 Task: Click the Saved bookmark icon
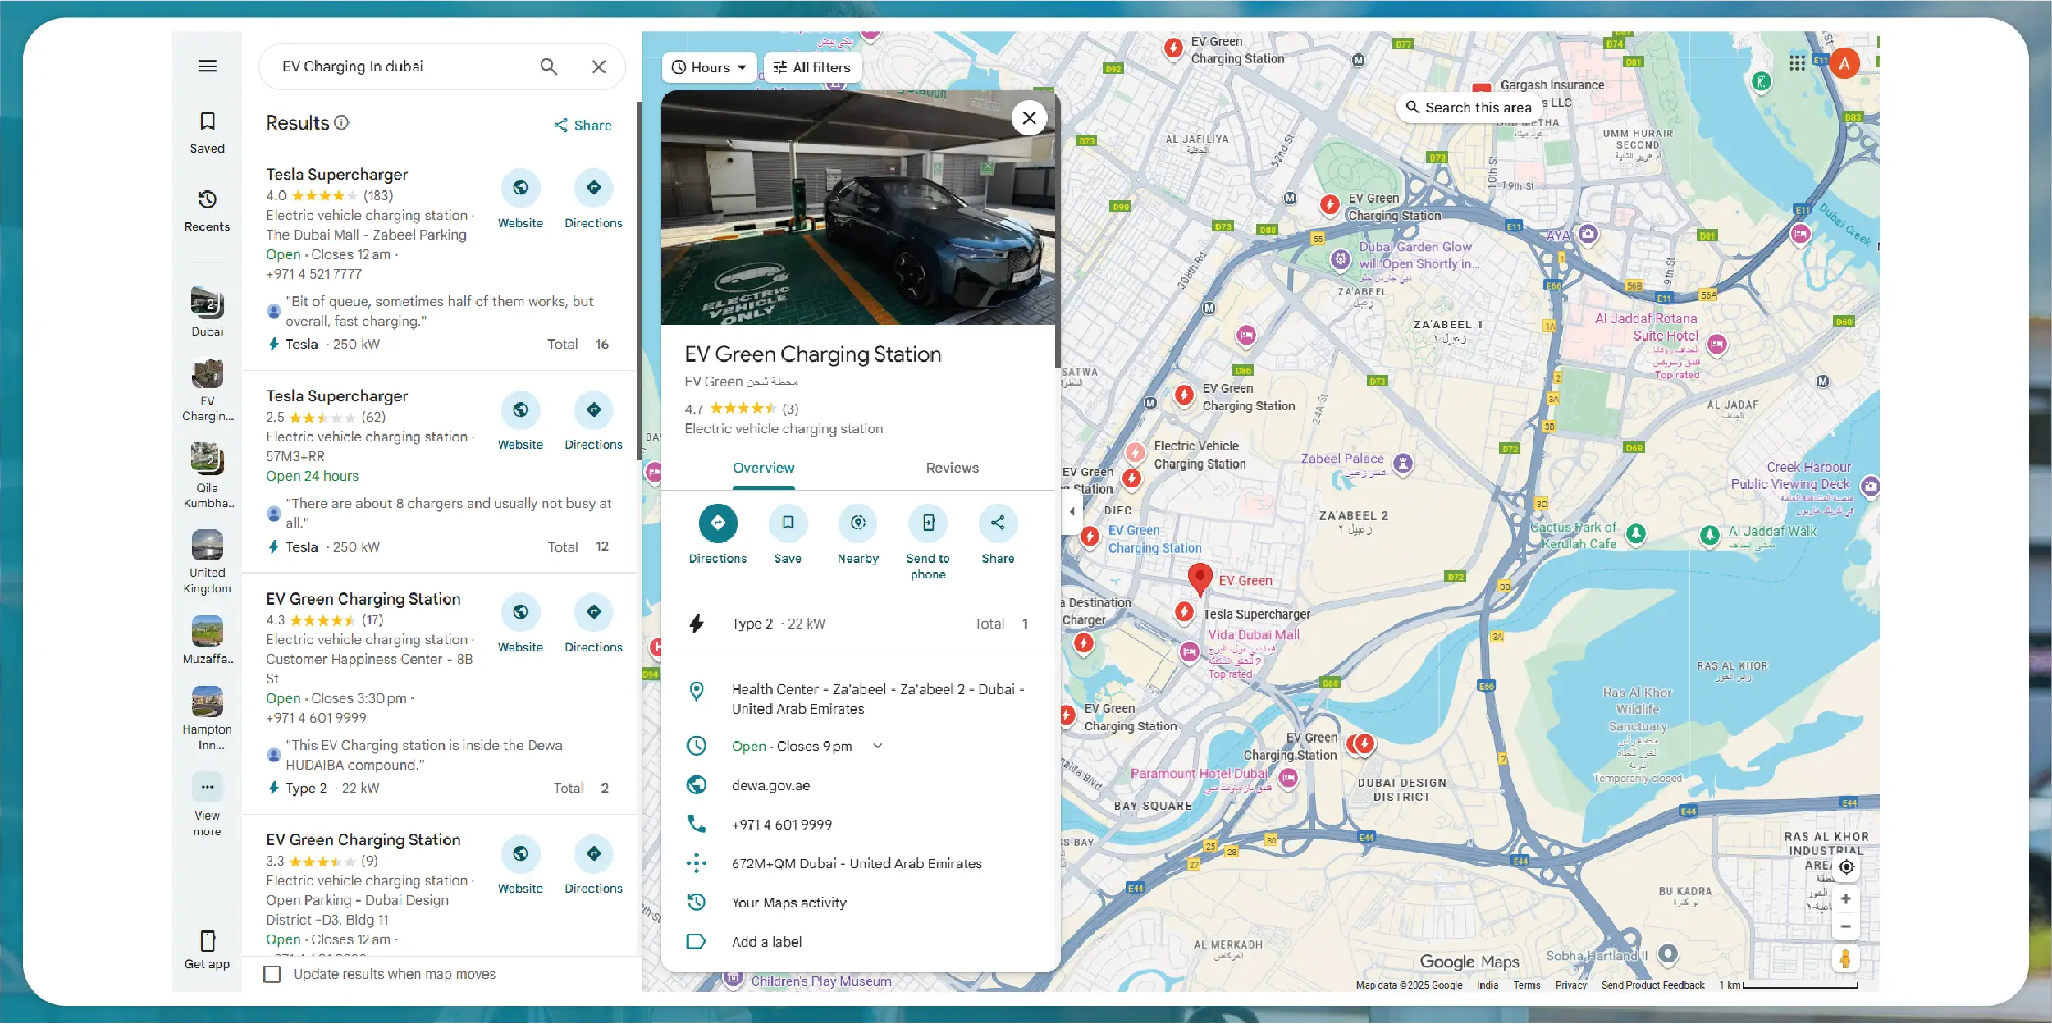coord(207,122)
